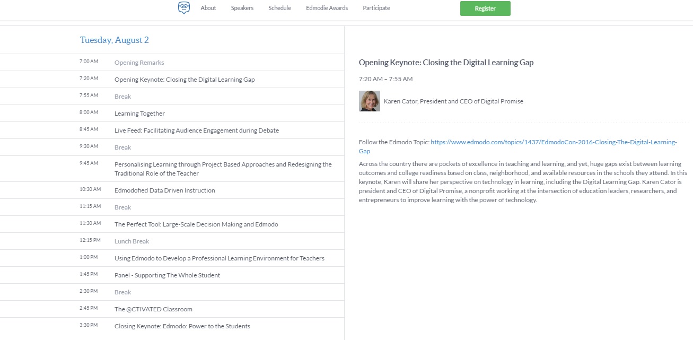The height and width of the screenshot is (340, 693).
Task: Select Personalising Learning through Project Based session
Action: tap(223, 169)
